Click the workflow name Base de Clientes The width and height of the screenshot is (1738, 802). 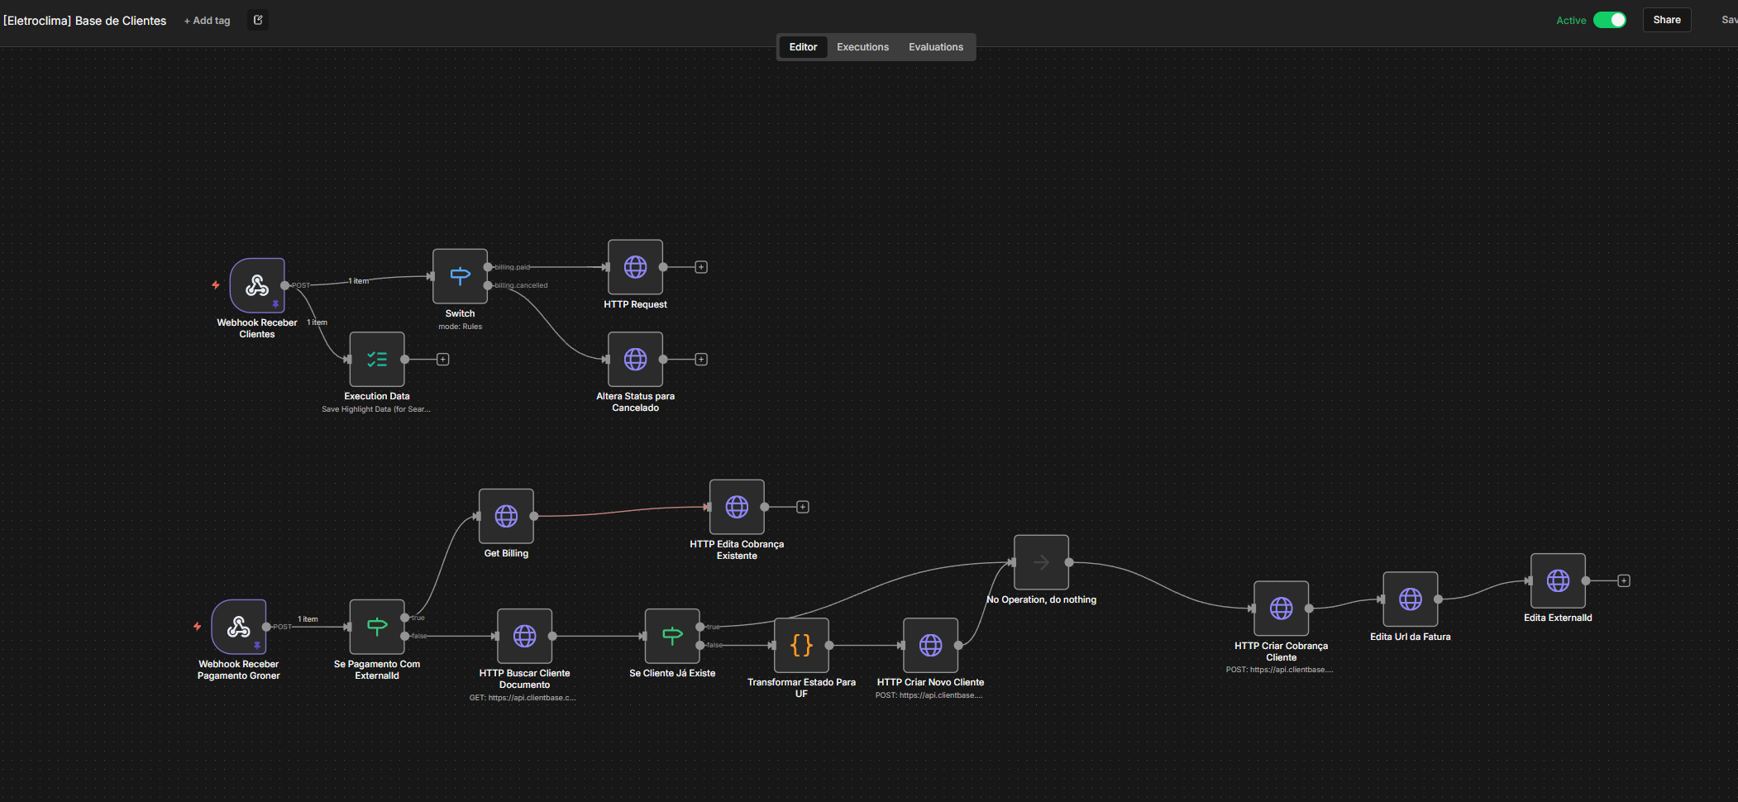click(x=85, y=21)
